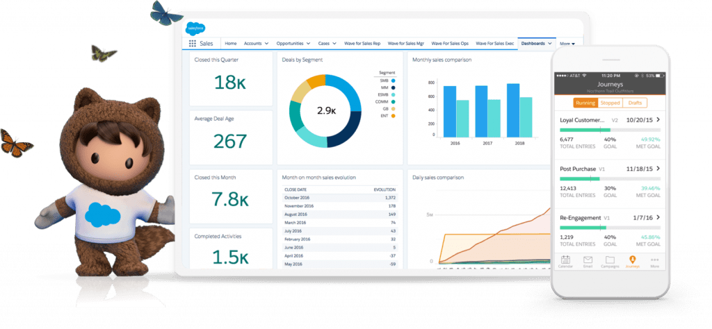
Task: Open the App Launcher grid icon
Action: [192, 44]
